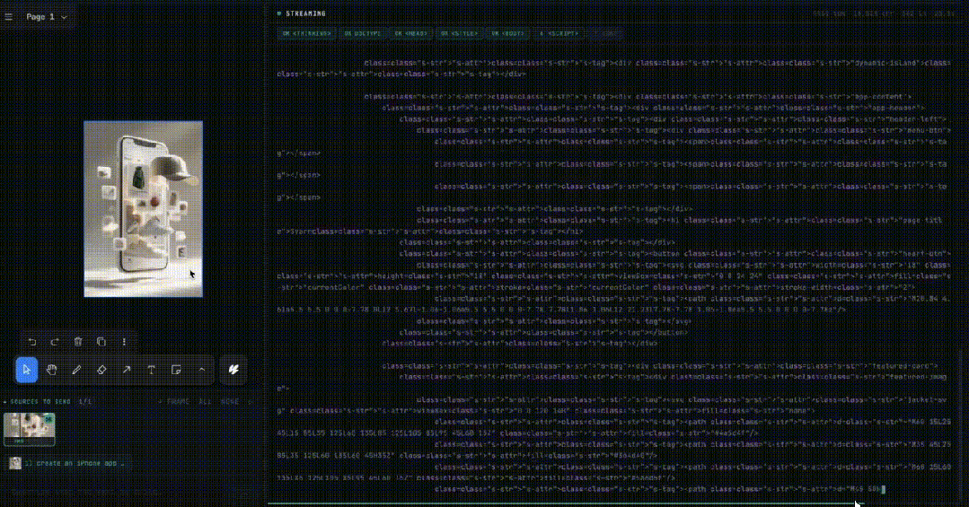
Task: Pick the Eraser tool
Action: tap(101, 370)
